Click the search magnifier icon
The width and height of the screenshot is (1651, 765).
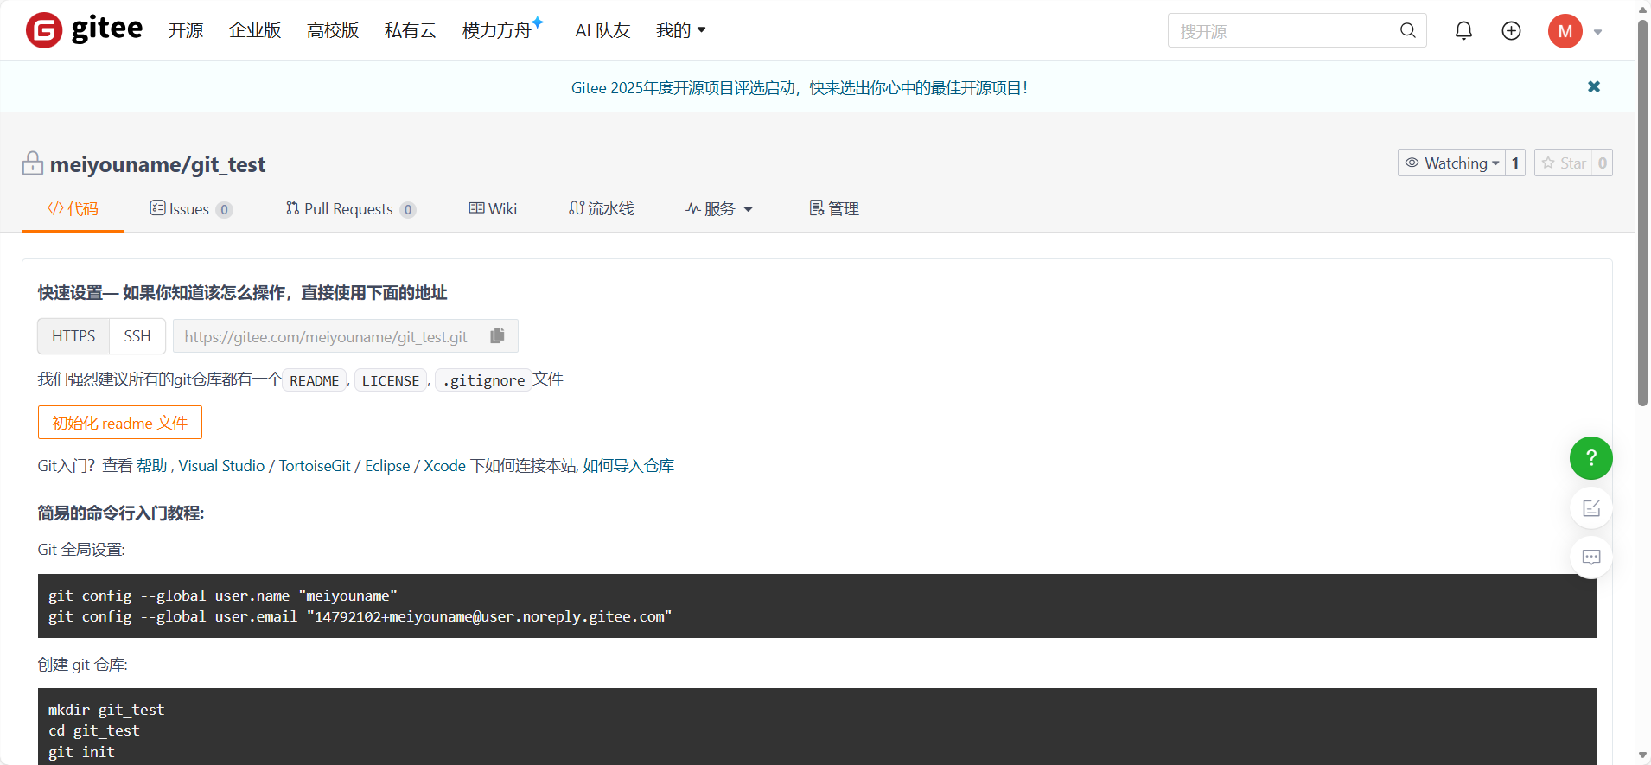1407,30
